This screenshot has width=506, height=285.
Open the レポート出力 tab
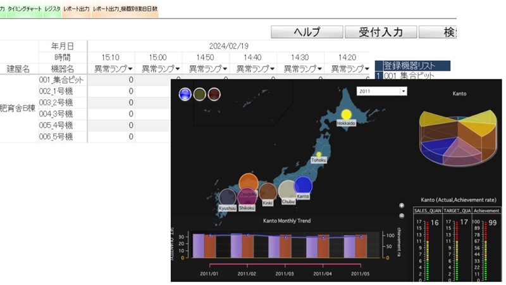click(x=76, y=9)
